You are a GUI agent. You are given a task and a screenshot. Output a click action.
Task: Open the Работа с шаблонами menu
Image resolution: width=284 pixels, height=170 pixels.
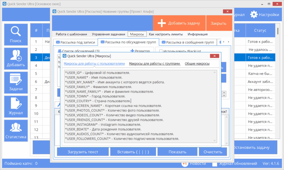pos(71,34)
